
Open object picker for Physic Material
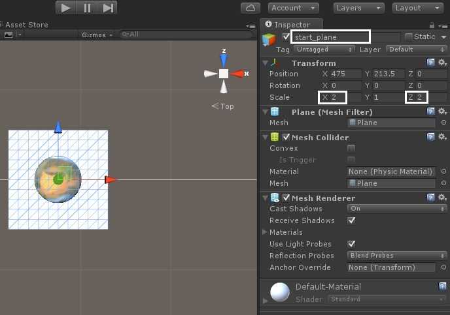pyautogui.click(x=443, y=172)
